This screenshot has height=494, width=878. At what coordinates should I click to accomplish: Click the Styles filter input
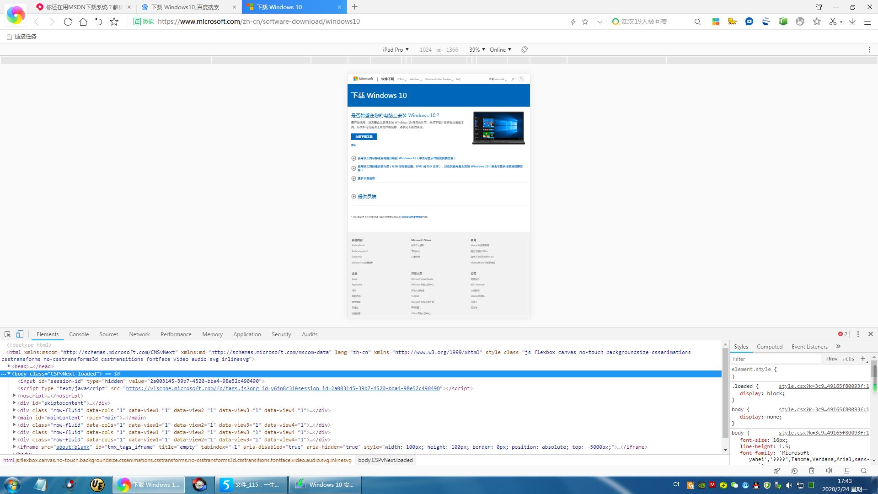point(776,359)
